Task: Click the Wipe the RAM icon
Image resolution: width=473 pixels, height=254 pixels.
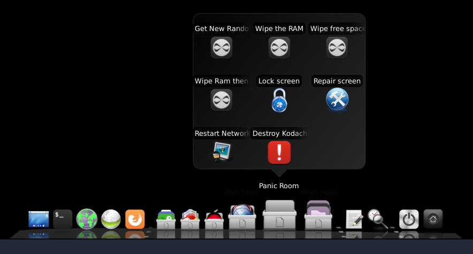Action: pos(279,48)
